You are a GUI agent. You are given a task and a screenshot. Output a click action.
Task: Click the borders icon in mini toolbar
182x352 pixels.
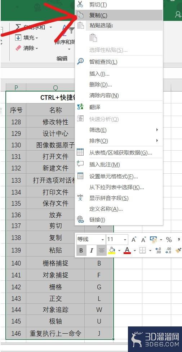(x=143, y=250)
